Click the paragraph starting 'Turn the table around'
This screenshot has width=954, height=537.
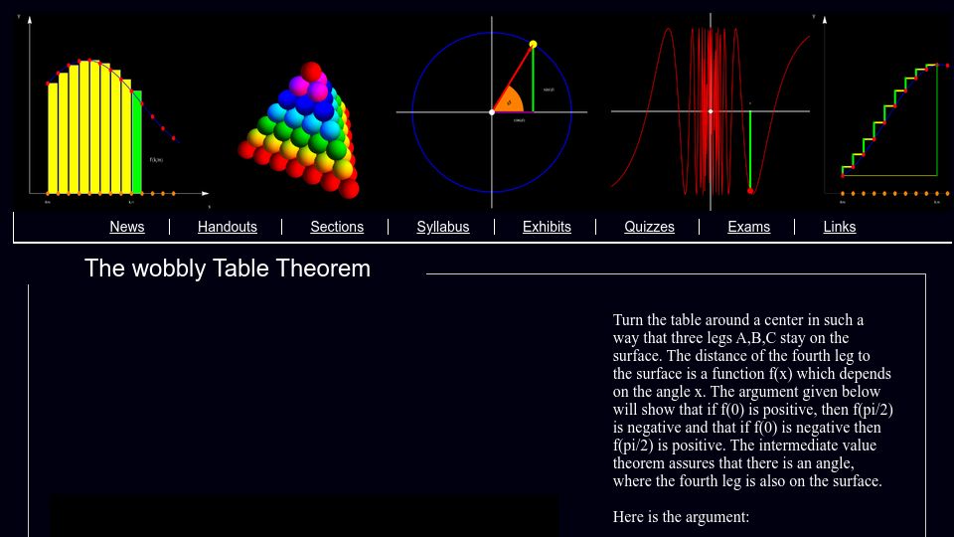coord(752,401)
